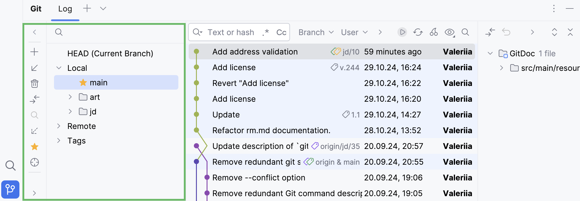Toggle favorite star in branches toolbar
The width and height of the screenshot is (580, 201).
[x=35, y=147]
